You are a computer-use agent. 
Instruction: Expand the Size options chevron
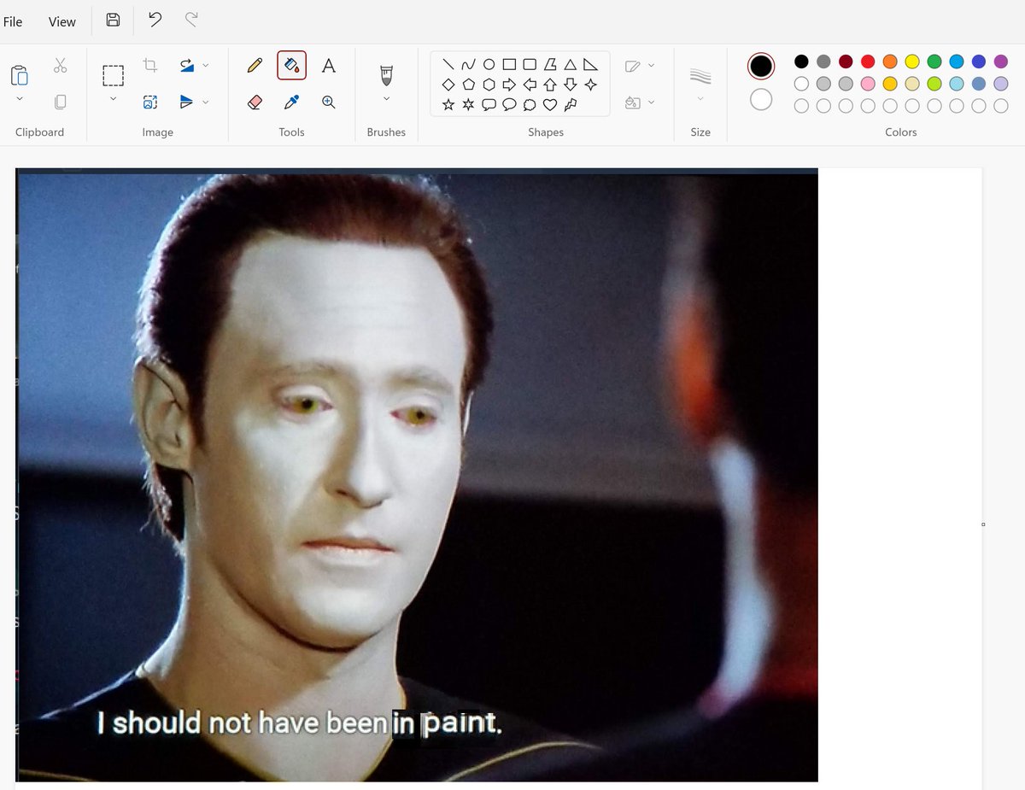700,99
